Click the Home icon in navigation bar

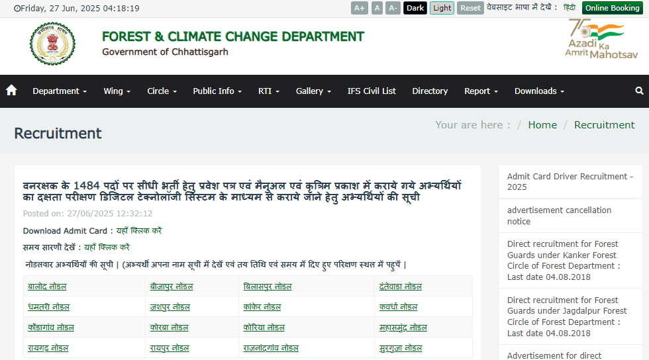click(11, 91)
